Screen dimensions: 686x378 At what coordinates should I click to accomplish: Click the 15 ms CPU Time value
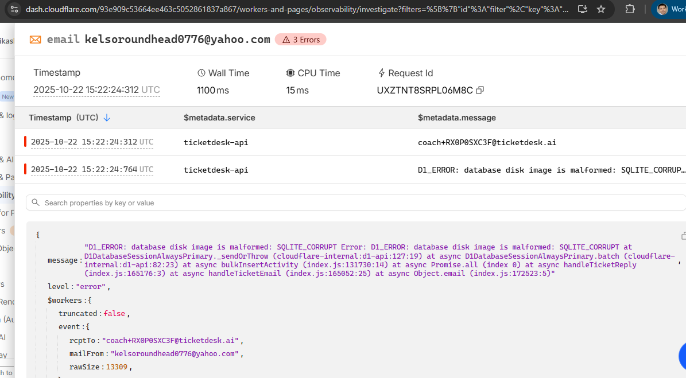tap(297, 91)
